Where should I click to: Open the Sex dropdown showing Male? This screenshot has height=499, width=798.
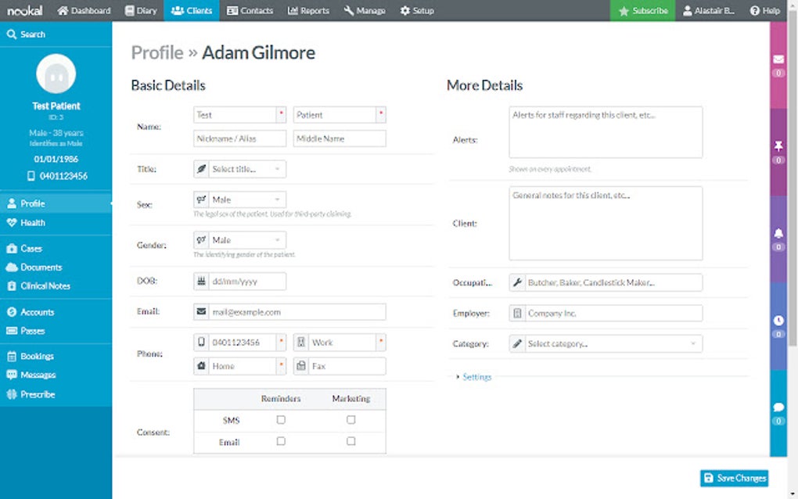(x=239, y=199)
